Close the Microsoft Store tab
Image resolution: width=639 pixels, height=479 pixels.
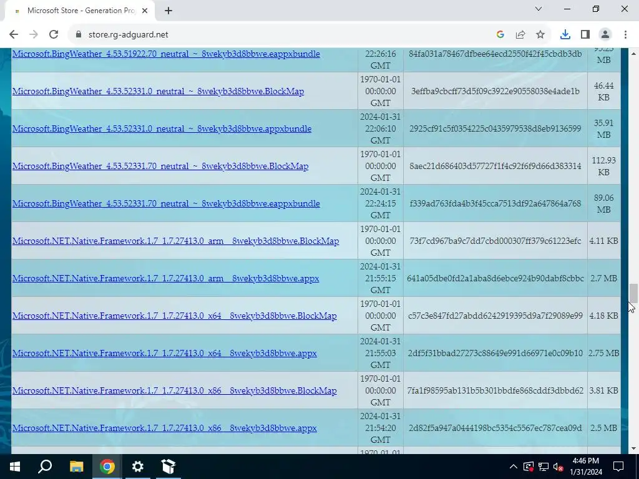point(145,11)
